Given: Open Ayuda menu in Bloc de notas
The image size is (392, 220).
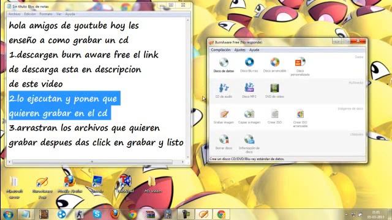Looking at the screenshot, I should (70, 14).
